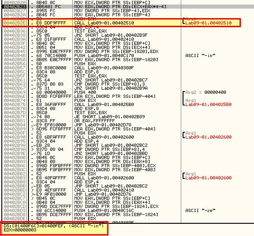Click the red Lab09-01.00402600 comment near 00402B90
Screen dimensions: 254x236
click(208, 137)
